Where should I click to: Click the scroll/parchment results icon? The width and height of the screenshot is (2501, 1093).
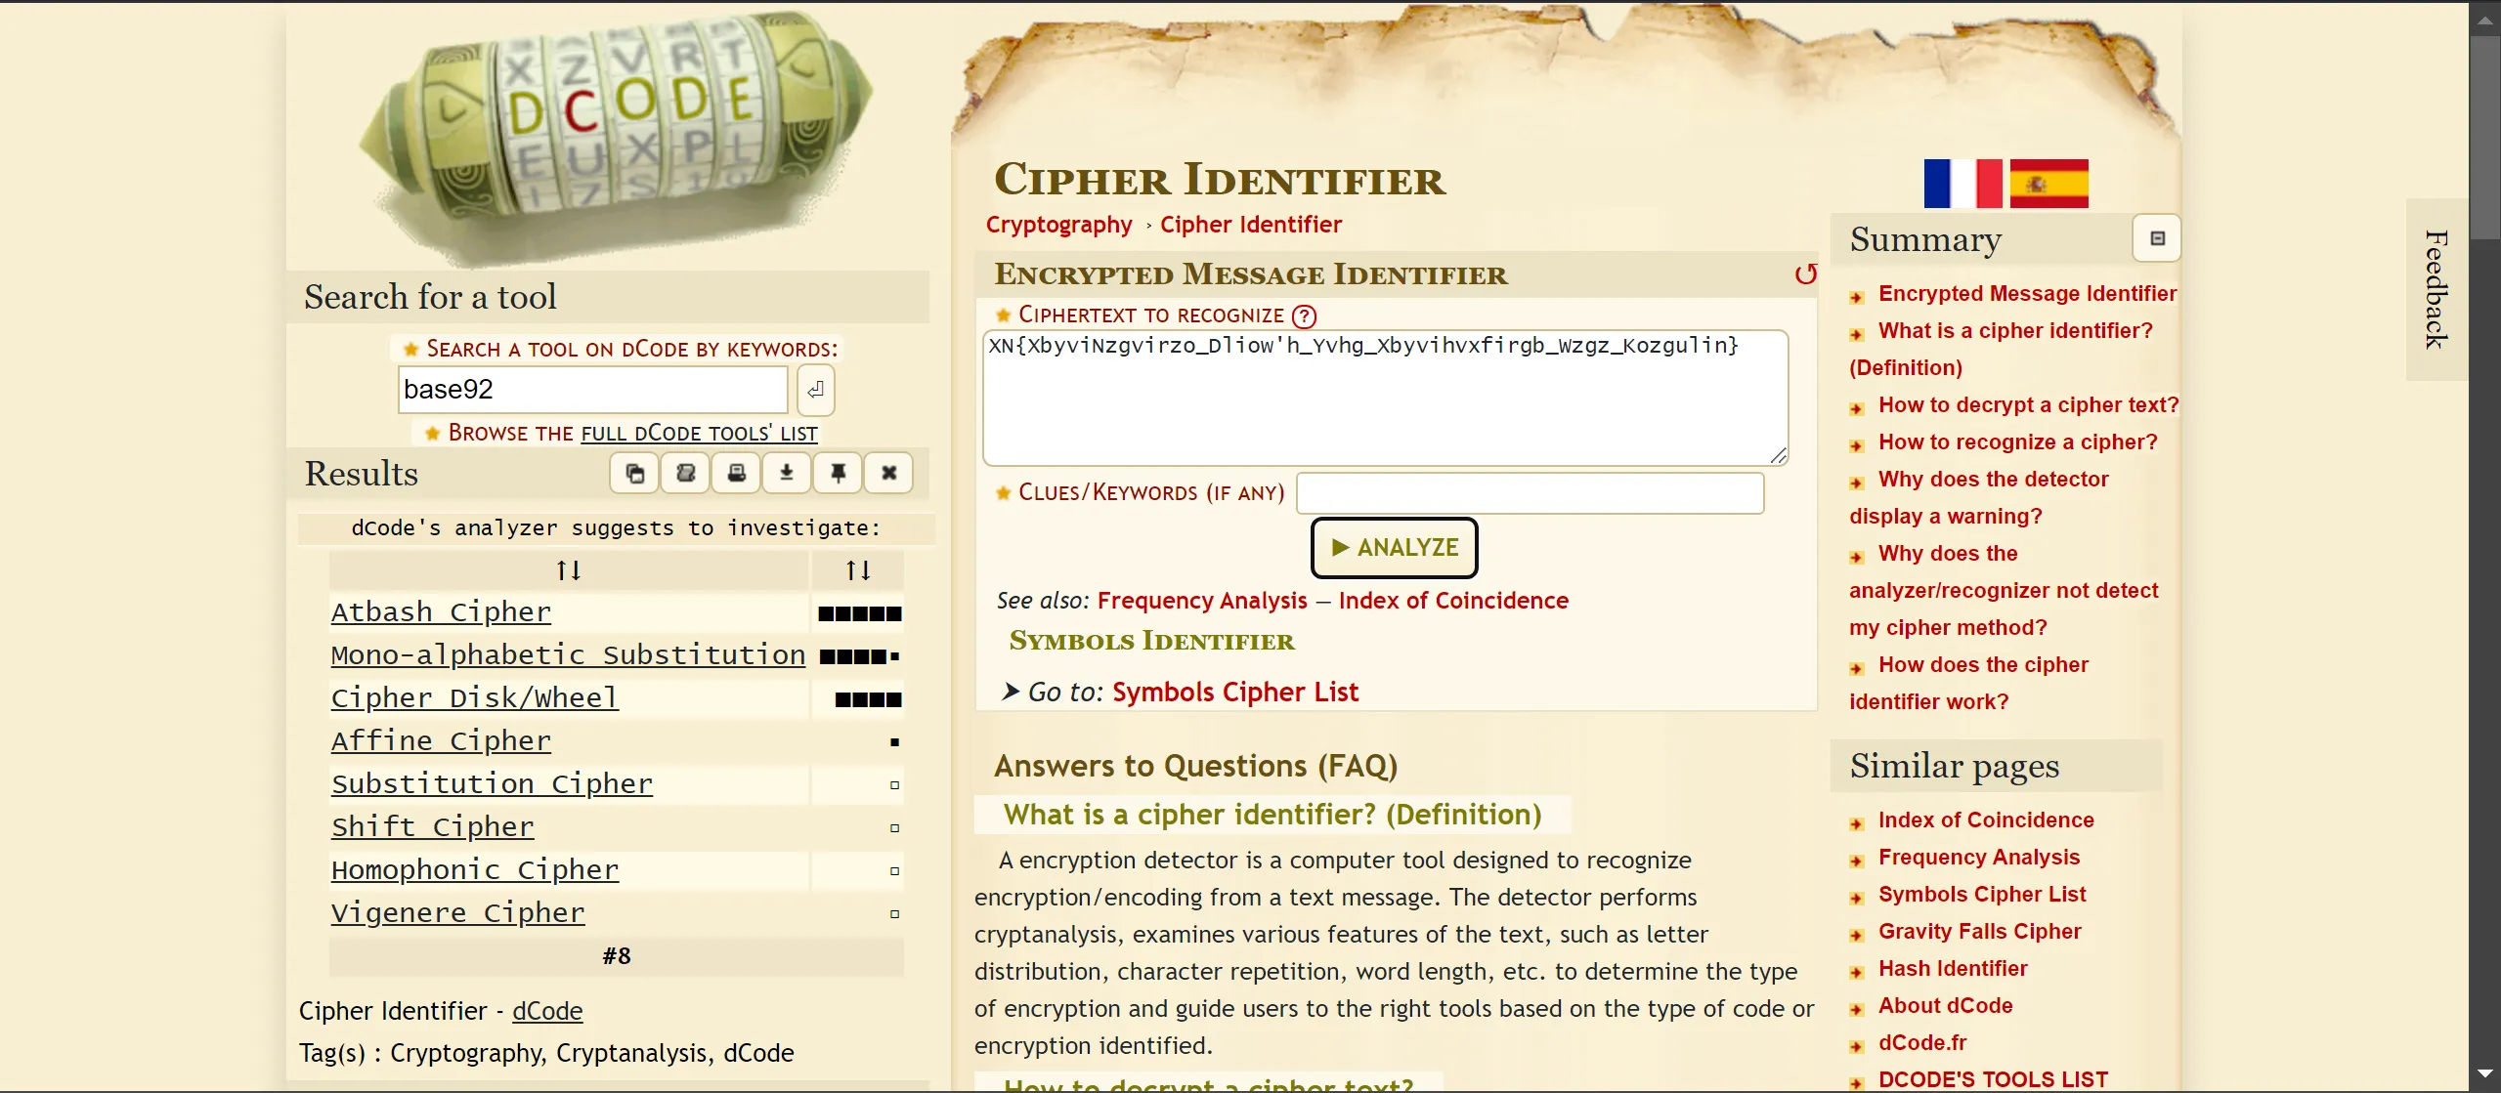click(x=685, y=474)
